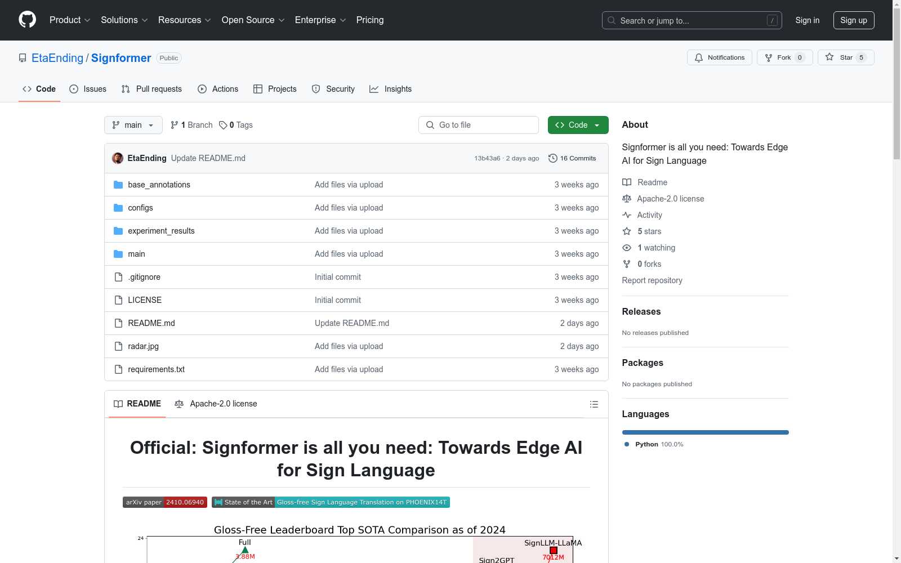Open the main branch selector dropdown

tap(133, 125)
